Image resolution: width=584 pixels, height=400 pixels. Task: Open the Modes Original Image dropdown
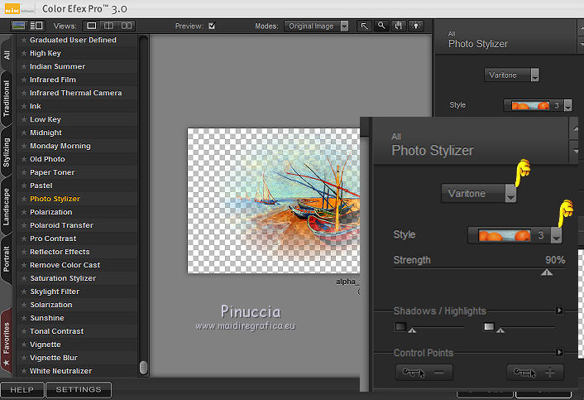316,26
